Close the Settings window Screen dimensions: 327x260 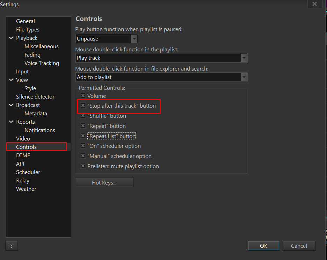pos(314,4)
